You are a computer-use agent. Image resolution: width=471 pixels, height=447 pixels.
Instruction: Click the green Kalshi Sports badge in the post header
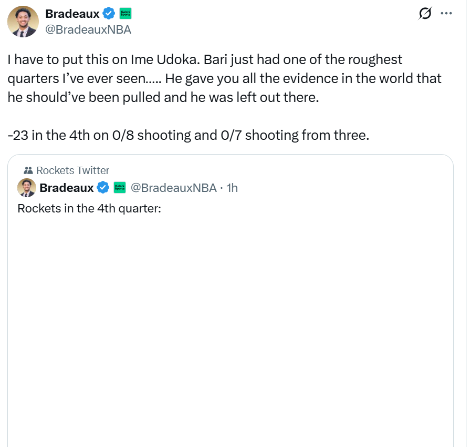125,14
